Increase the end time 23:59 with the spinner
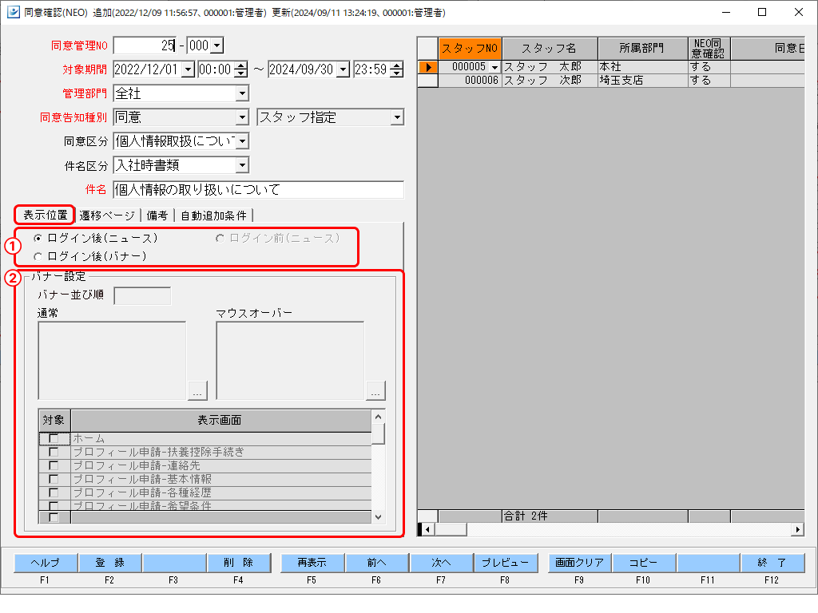 [397, 66]
